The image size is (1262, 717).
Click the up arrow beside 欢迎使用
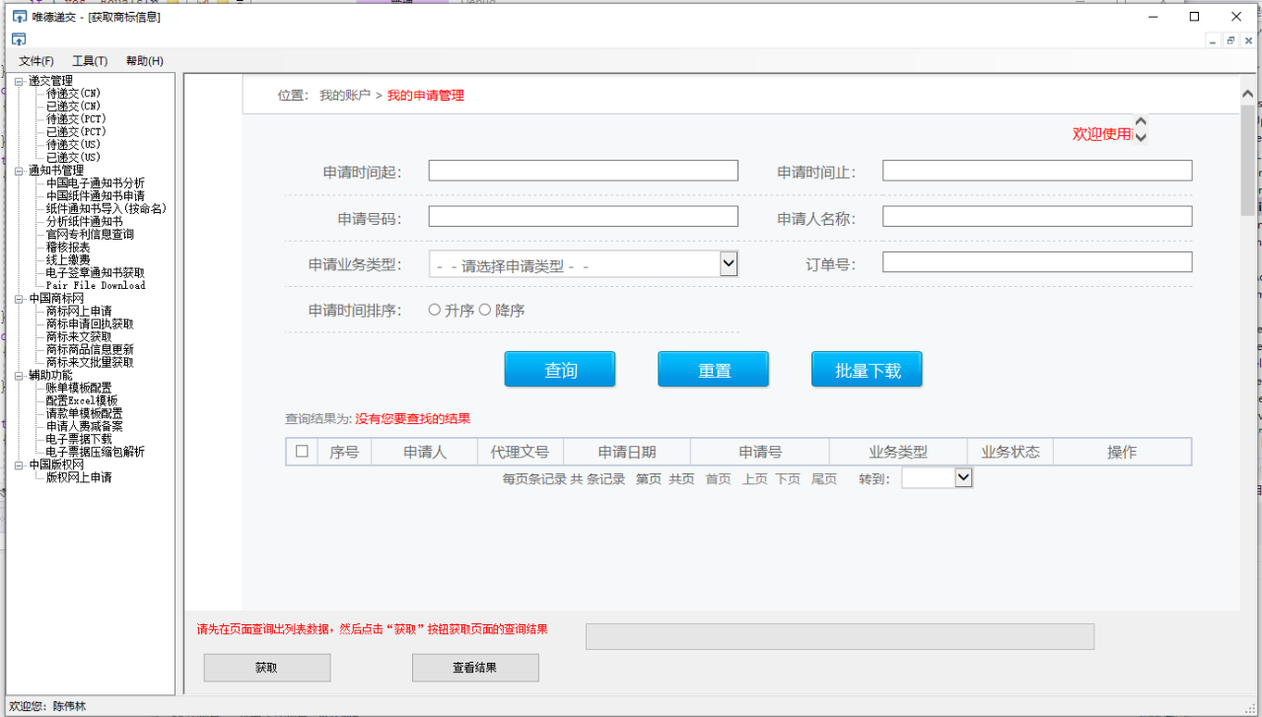(x=1141, y=122)
